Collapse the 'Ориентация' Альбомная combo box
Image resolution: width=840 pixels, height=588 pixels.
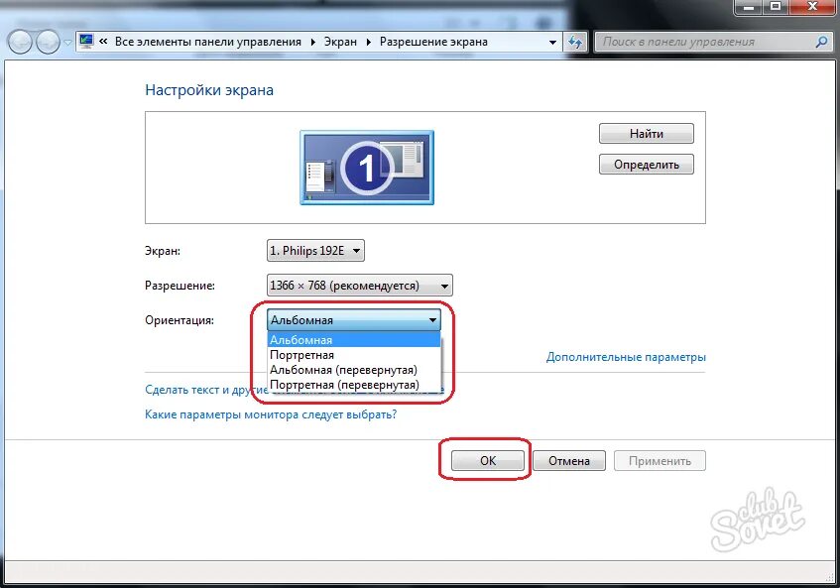[354, 320]
